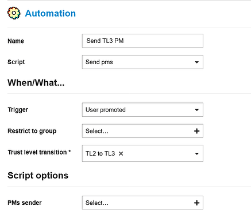This screenshot has height=214, width=251.
Task: Select the TL2 to TL3 chip text
Action: click(100, 153)
